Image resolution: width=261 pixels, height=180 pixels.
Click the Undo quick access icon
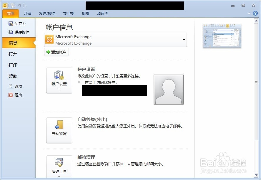coord(19,6)
